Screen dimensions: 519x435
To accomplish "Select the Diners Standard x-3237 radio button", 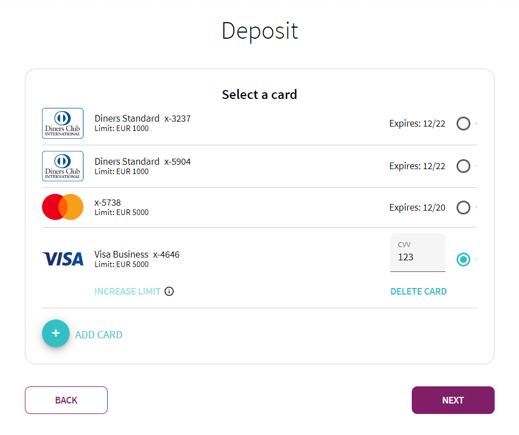I will tap(463, 123).
